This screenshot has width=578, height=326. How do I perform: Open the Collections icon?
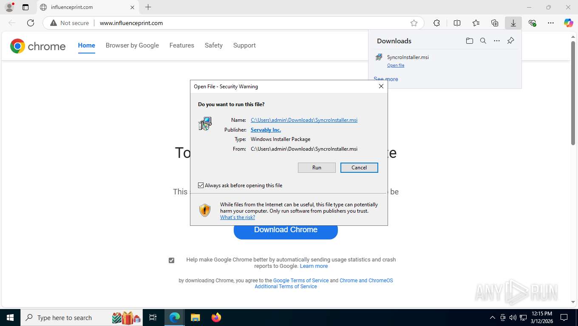pos(495,23)
